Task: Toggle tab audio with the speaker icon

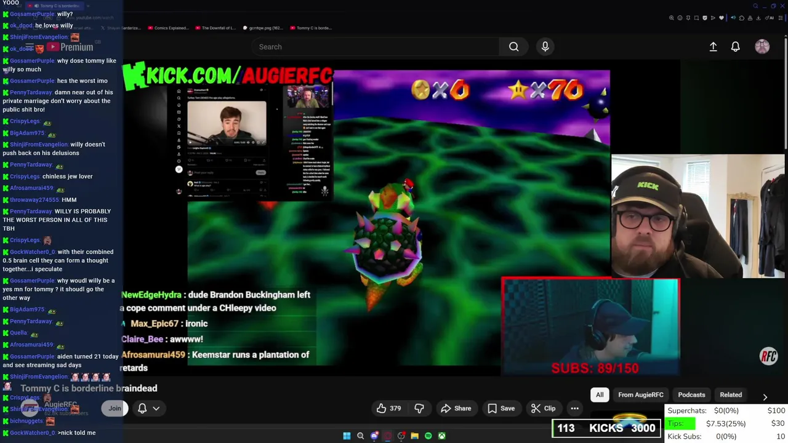Action: click(x=733, y=18)
